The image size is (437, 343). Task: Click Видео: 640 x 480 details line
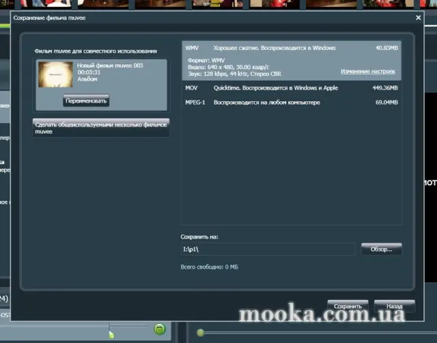[229, 67]
